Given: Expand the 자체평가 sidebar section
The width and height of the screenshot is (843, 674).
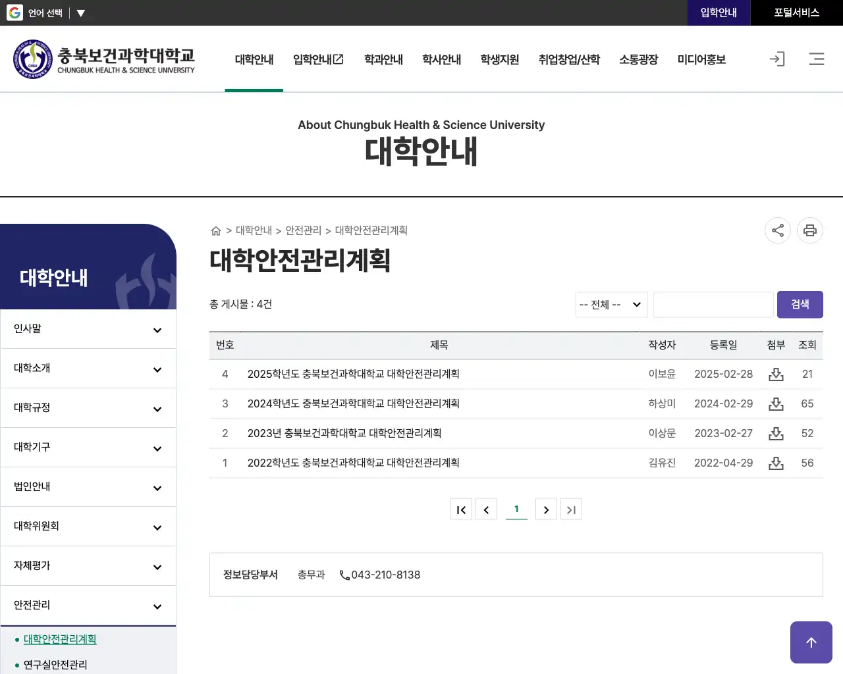Looking at the screenshot, I should point(88,565).
